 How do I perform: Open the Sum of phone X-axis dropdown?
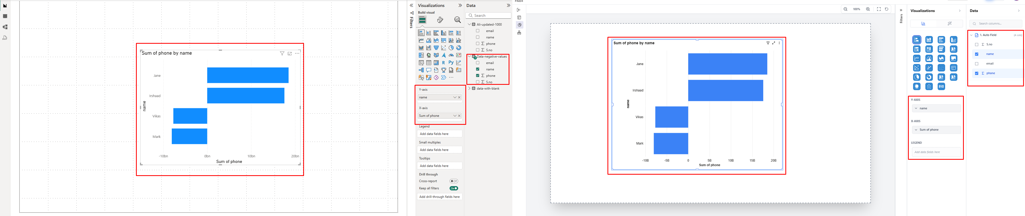[x=454, y=115]
